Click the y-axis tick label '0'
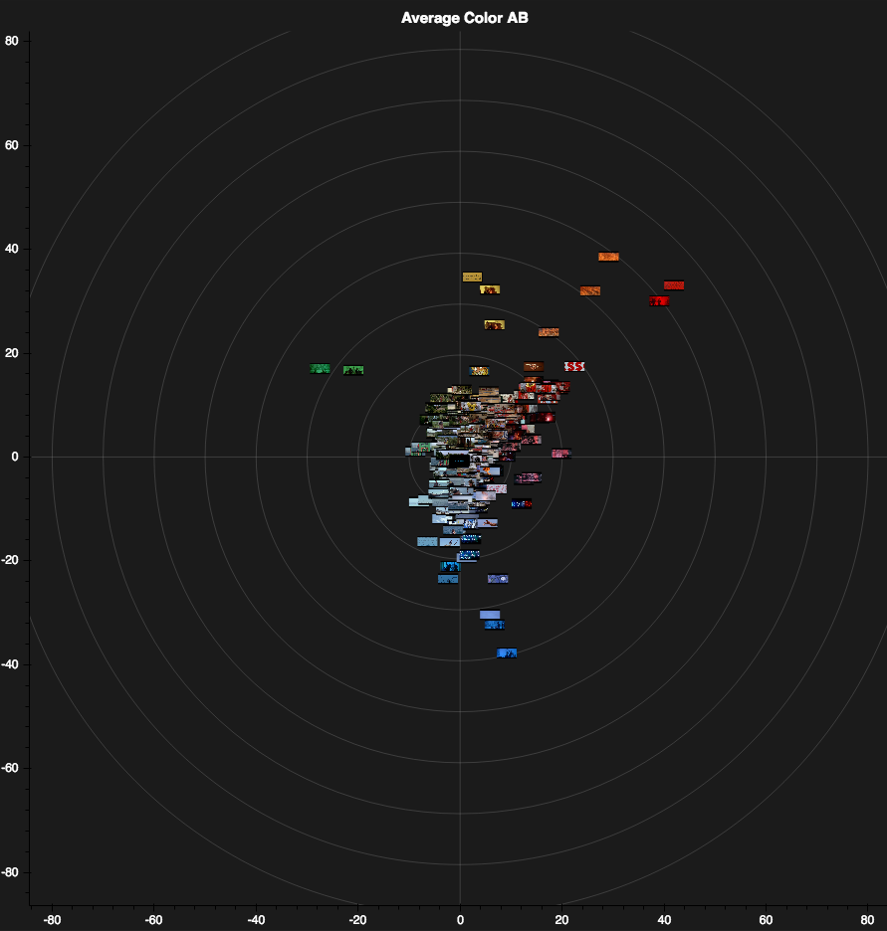Viewport: 887px width, 931px height. (15, 457)
